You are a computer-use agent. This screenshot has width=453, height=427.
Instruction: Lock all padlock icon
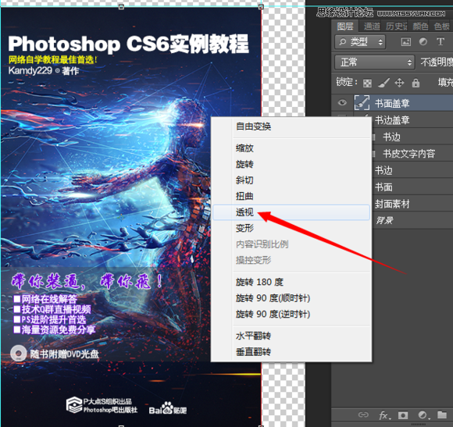tap(416, 83)
